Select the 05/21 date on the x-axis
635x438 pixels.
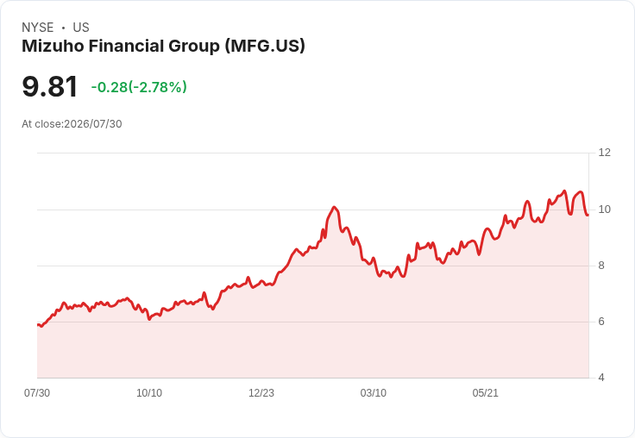[485, 393]
